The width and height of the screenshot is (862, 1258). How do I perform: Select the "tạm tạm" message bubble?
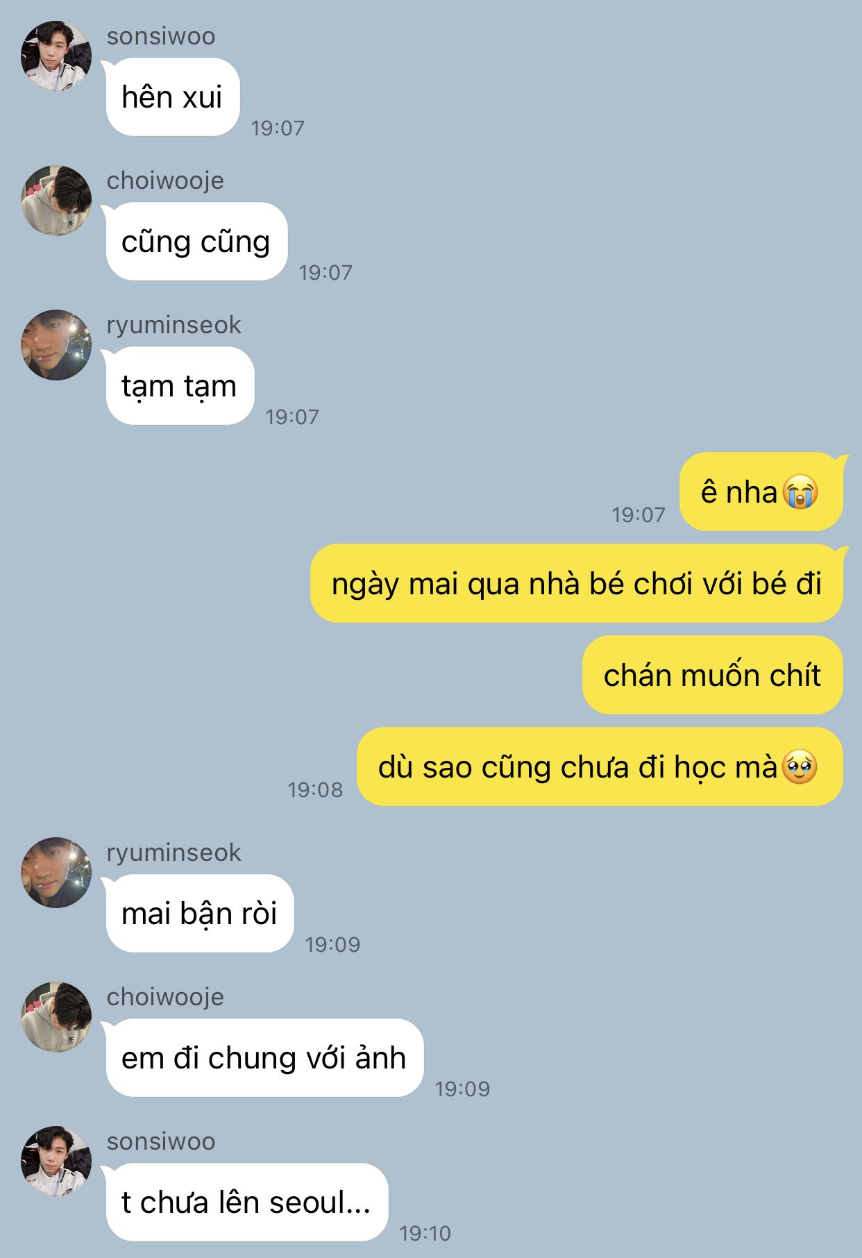pos(179,386)
